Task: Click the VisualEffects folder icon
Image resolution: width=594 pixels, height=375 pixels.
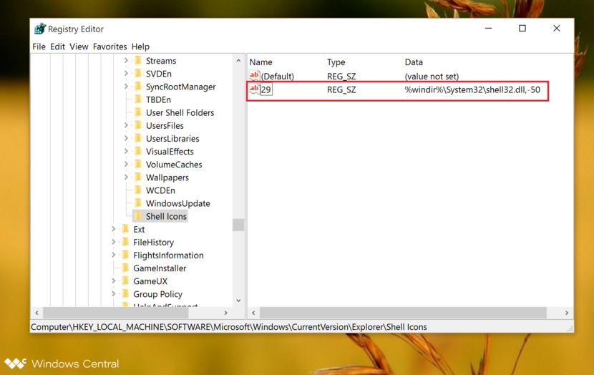Action: pyautogui.click(x=138, y=152)
